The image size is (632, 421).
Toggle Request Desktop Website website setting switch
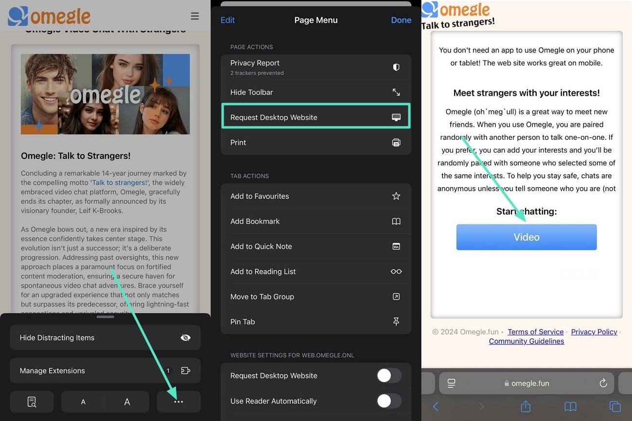pos(389,375)
